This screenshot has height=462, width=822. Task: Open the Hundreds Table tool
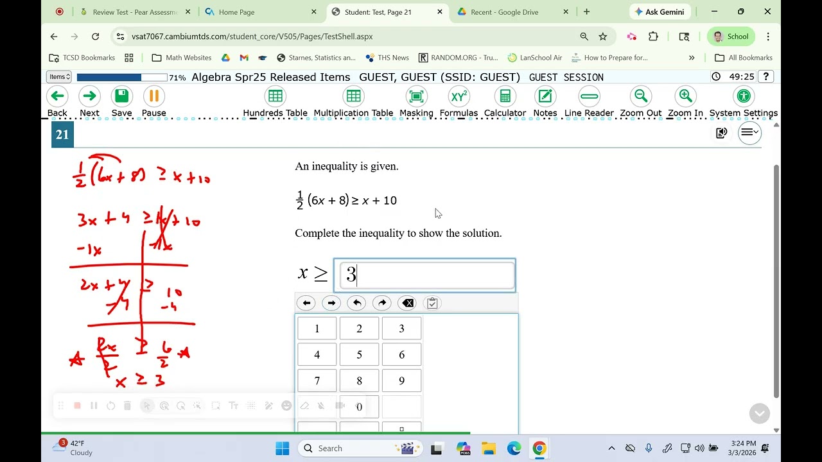click(x=275, y=102)
